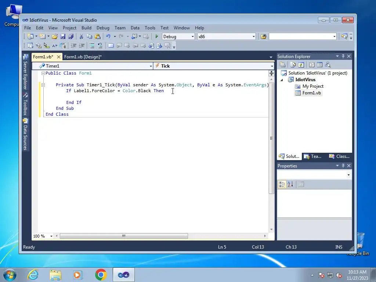The height and width of the screenshot is (282, 376).
Task: Go to next bookmark in current document
Action: pos(159,46)
